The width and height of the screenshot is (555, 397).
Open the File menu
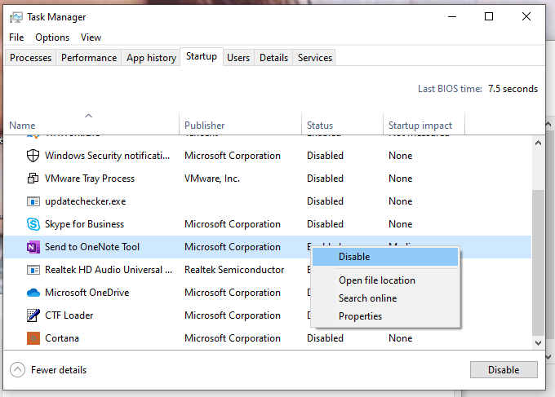point(16,37)
